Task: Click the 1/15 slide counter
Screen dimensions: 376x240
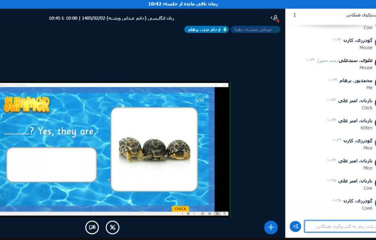Action: pyautogui.click(x=200, y=100)
